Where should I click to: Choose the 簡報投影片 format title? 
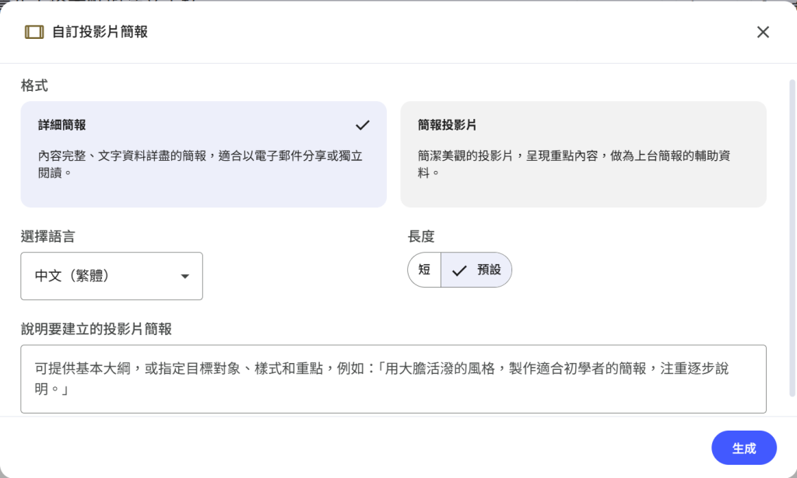[x=447, y=125]
